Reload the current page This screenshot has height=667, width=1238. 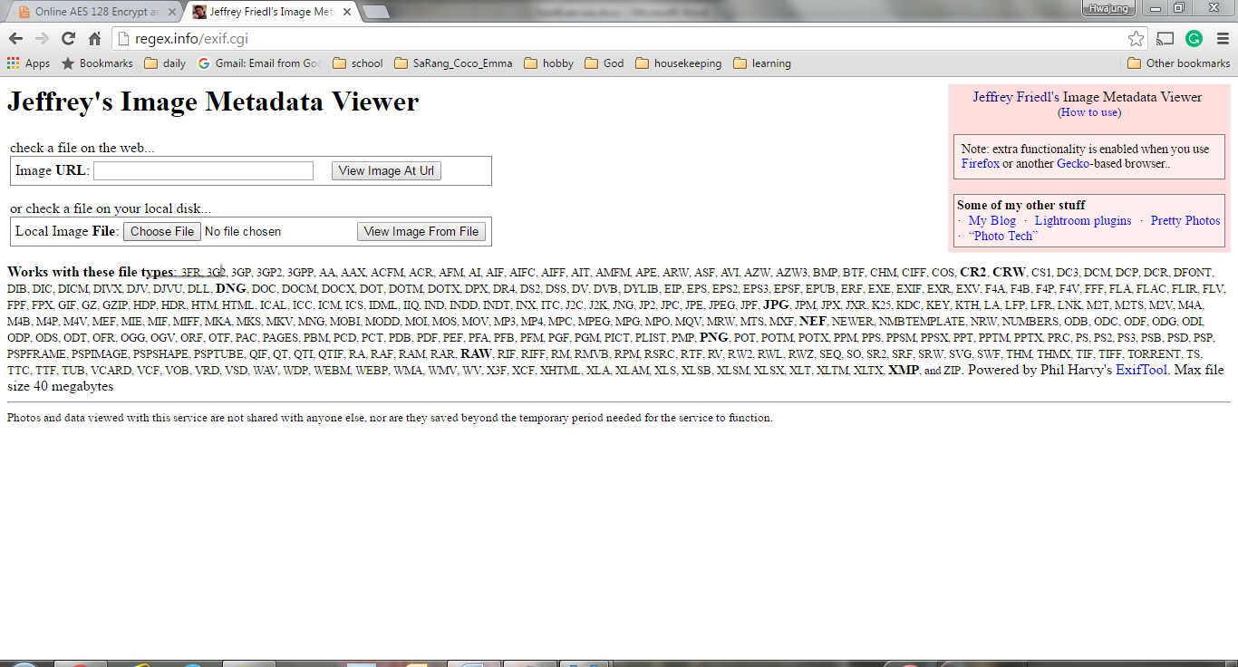pos(68,38)
